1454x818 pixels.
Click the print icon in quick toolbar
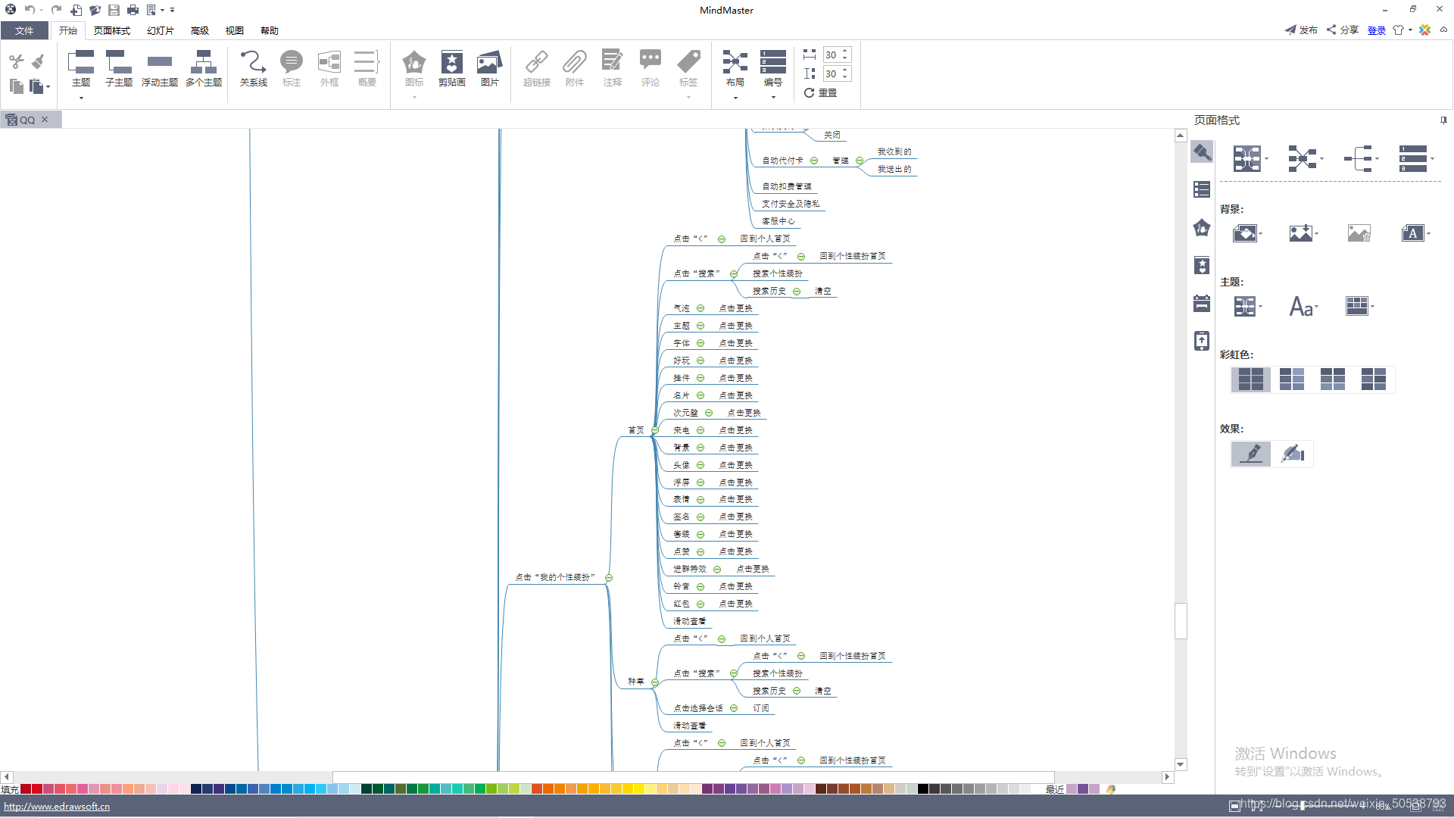133,10
